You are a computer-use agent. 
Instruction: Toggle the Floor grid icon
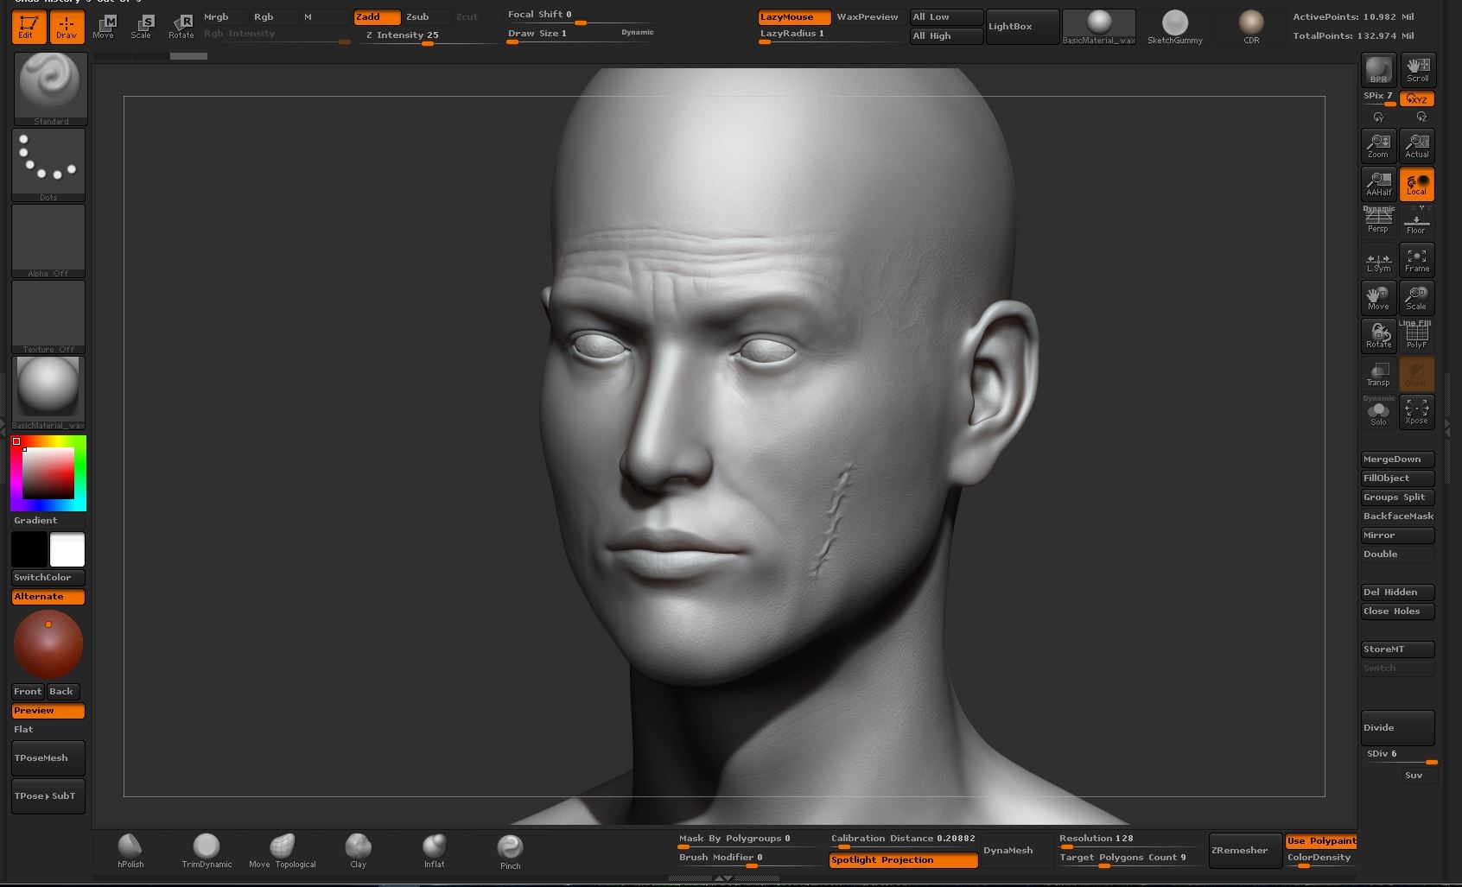tap(1417, 222)
